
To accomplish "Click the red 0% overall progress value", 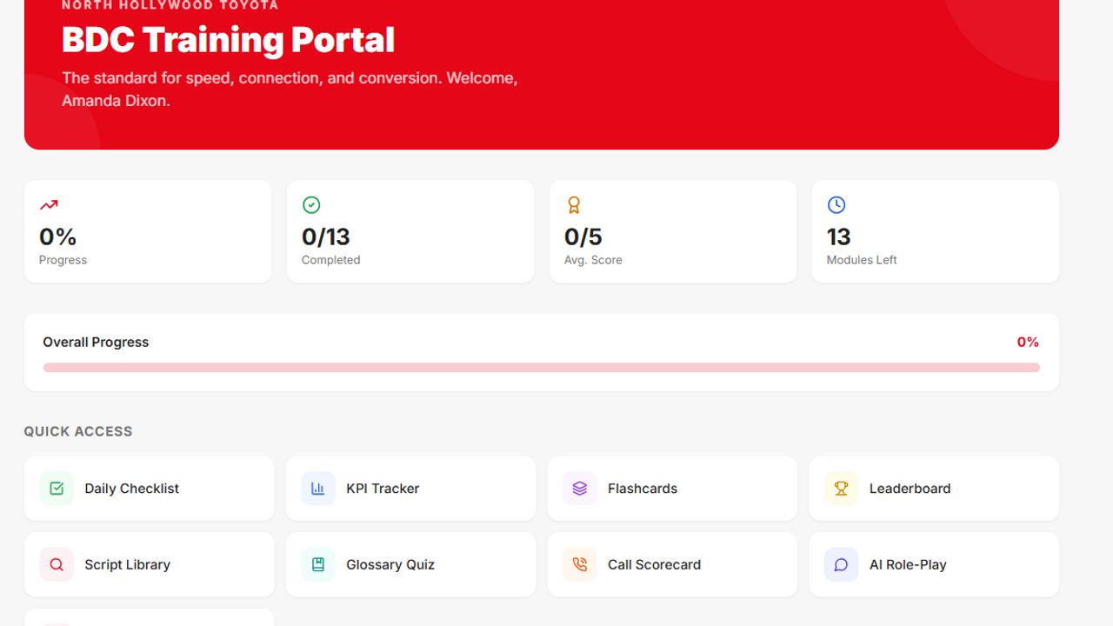I will (x=1028, y=342).
